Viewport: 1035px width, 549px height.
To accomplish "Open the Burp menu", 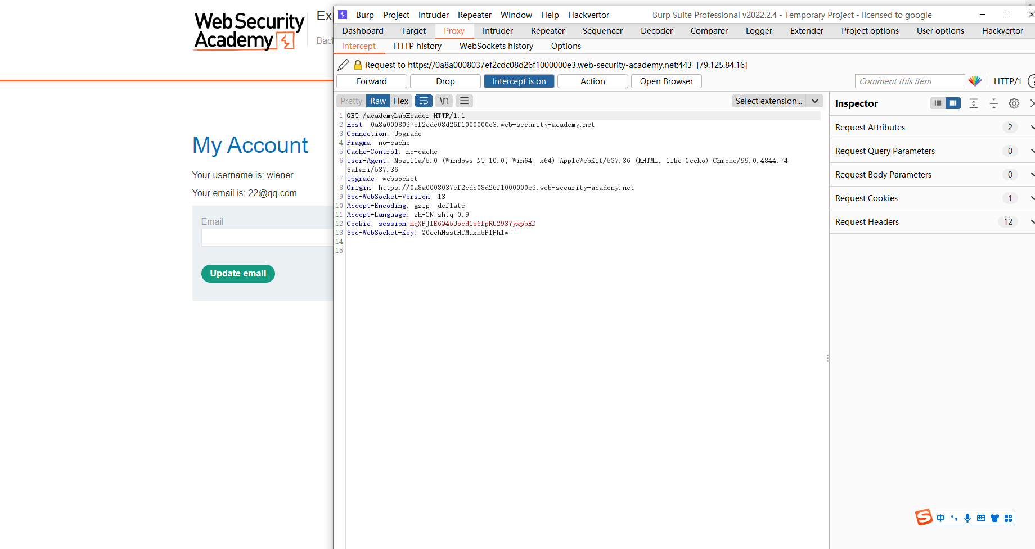I will point(365,15).
